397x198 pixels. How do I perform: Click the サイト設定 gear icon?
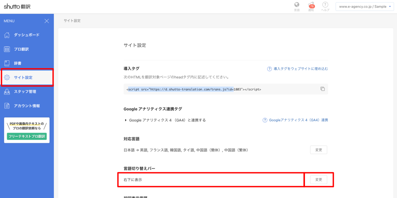(x=7, y=78)
